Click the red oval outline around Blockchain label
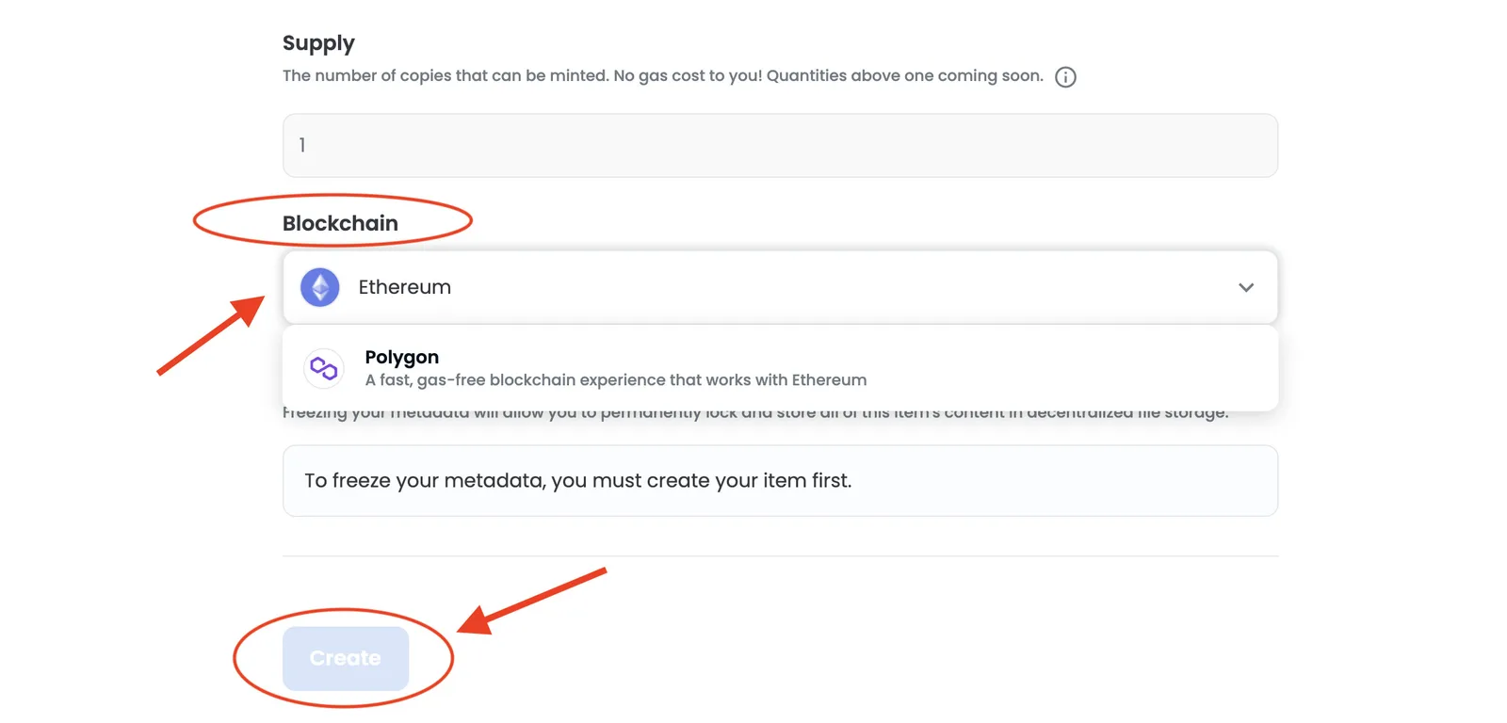 332,220
